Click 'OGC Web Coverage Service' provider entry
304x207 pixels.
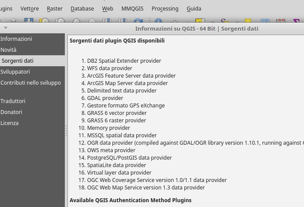(x=157, y=180)
